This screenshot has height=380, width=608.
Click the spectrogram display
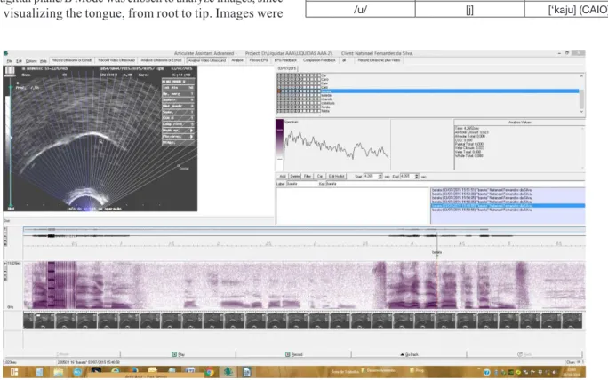(304, 286)
